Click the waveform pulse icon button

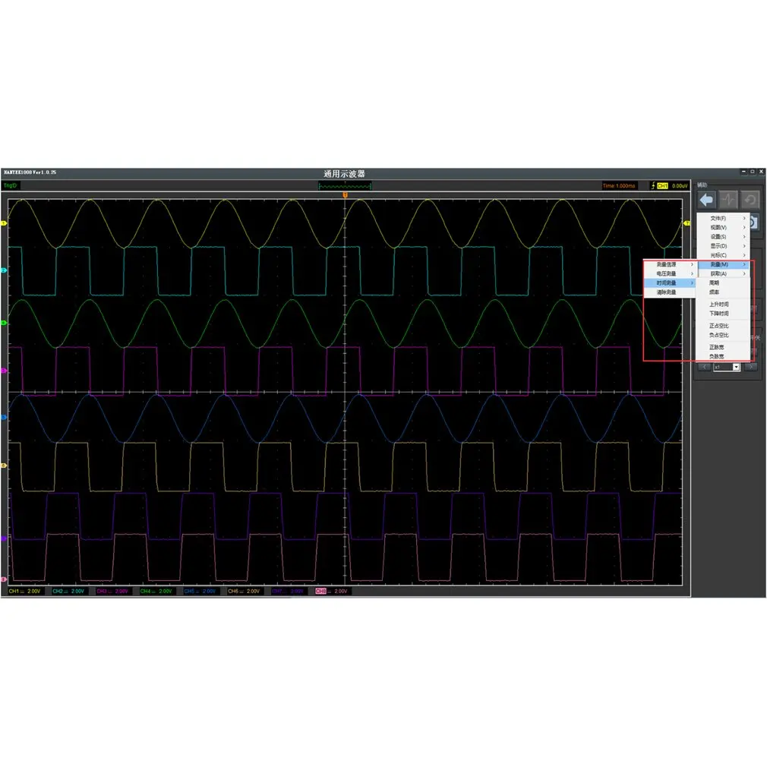[x=728, y=200]
